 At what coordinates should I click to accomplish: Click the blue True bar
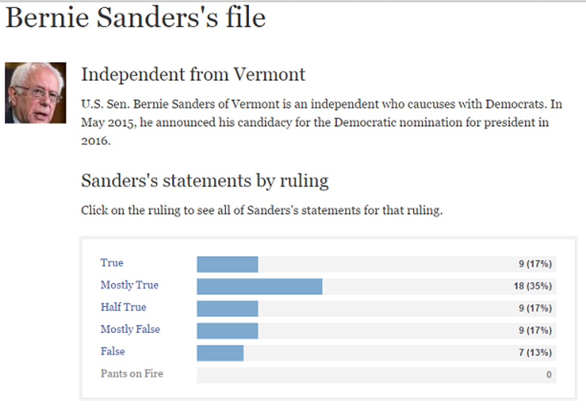pyautogui.click(x=227, y=264)
